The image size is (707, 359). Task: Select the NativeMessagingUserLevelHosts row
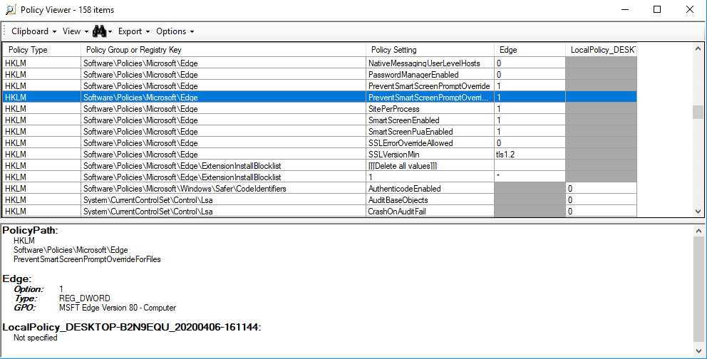tap(320, 63)
